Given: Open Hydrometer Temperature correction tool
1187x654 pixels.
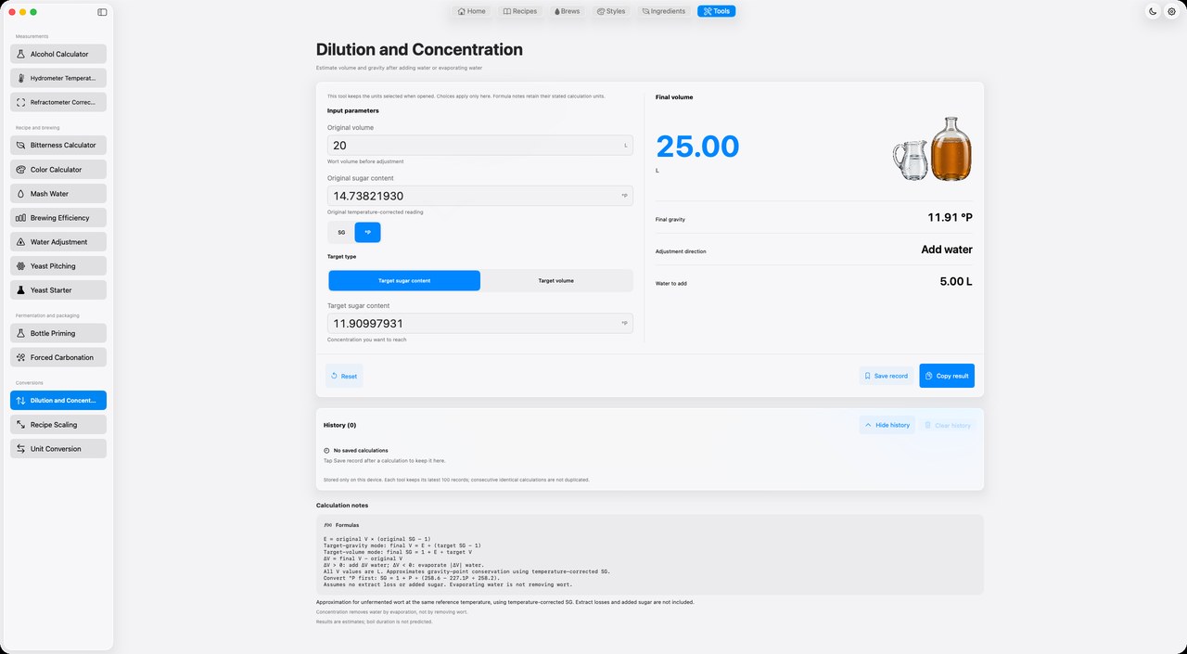Looking at the screenshot, I should 58,78.
